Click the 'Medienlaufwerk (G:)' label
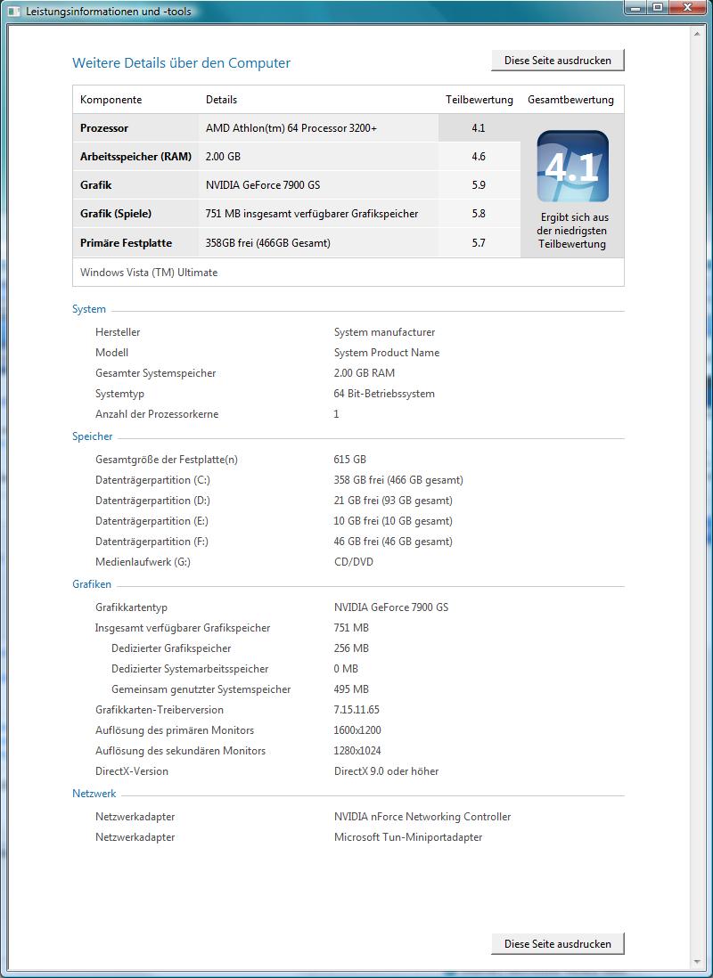The width and height of the screenshot is (713, 978). (x=143, y=562)
